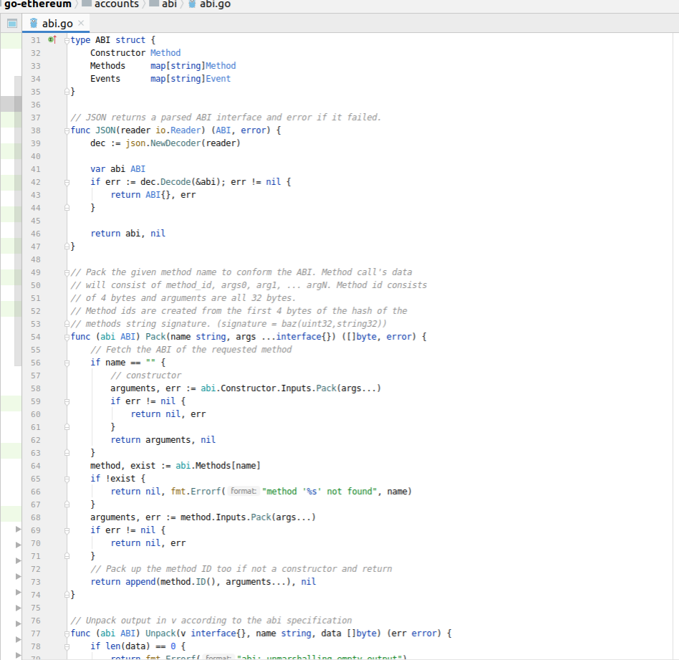Click the implementations gutter icon on line 31
Screen dimensions: 679x660
click(x=52, y=40)
